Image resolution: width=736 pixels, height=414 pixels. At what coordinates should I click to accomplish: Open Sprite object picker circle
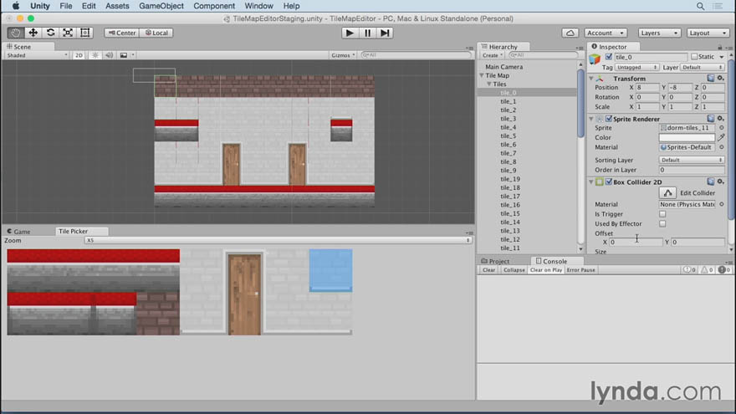pos(722,128)
